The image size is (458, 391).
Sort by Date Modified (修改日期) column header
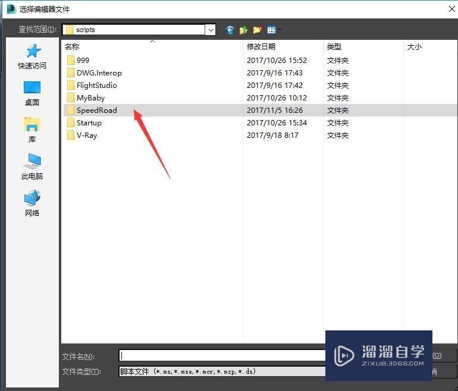283,47
